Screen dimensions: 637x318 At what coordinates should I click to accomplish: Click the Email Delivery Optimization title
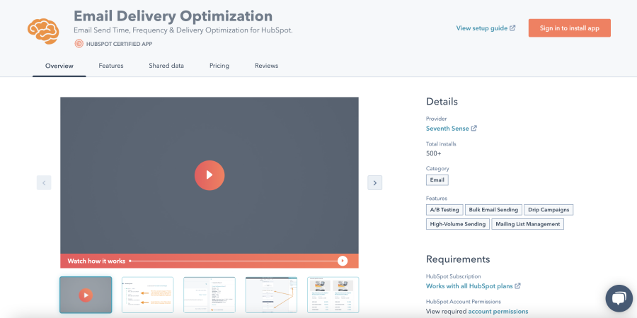pyautogui.click(x=173, y=16)
